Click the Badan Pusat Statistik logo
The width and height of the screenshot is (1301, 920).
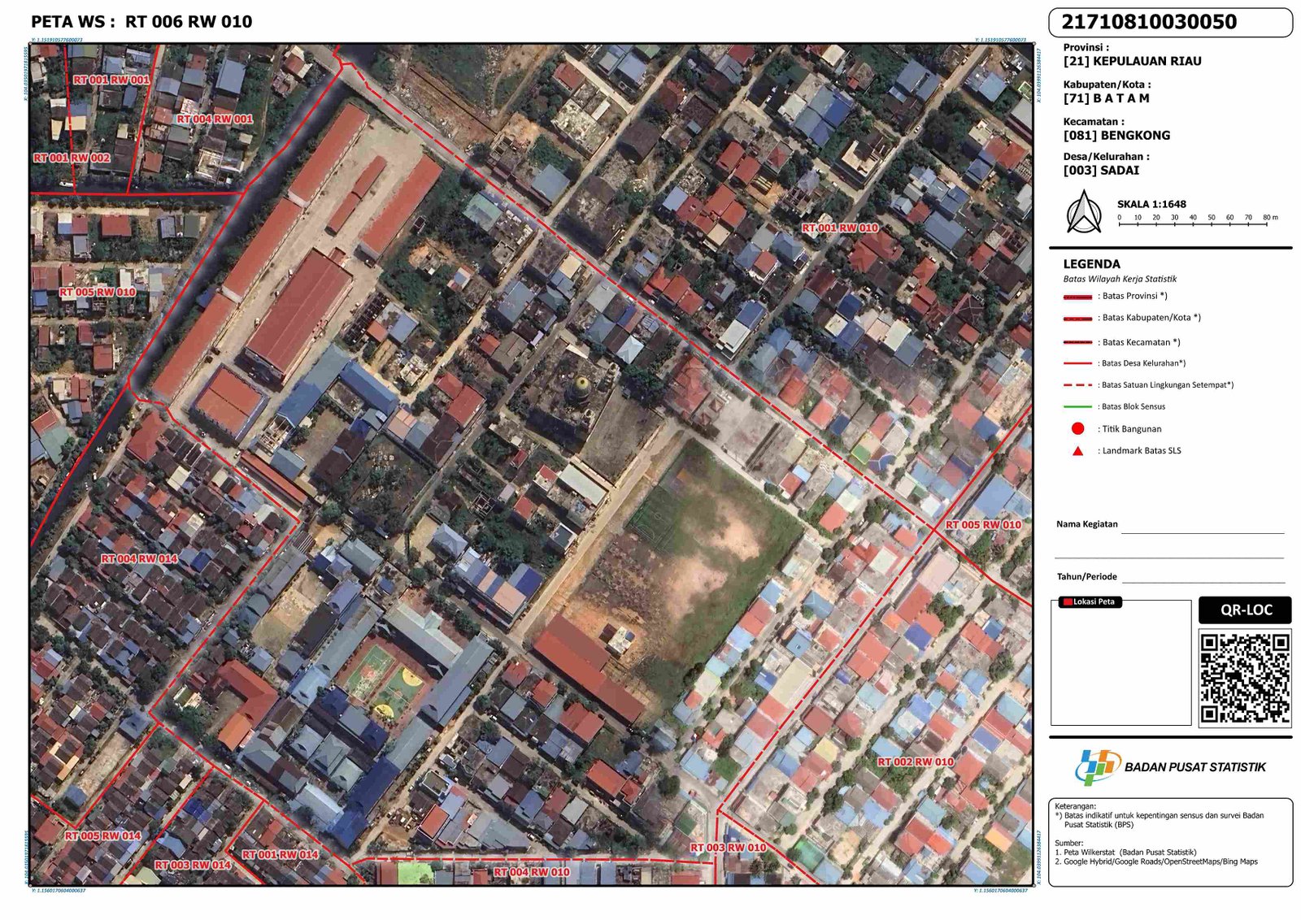pyautogui.click(x=1097, y=766)
